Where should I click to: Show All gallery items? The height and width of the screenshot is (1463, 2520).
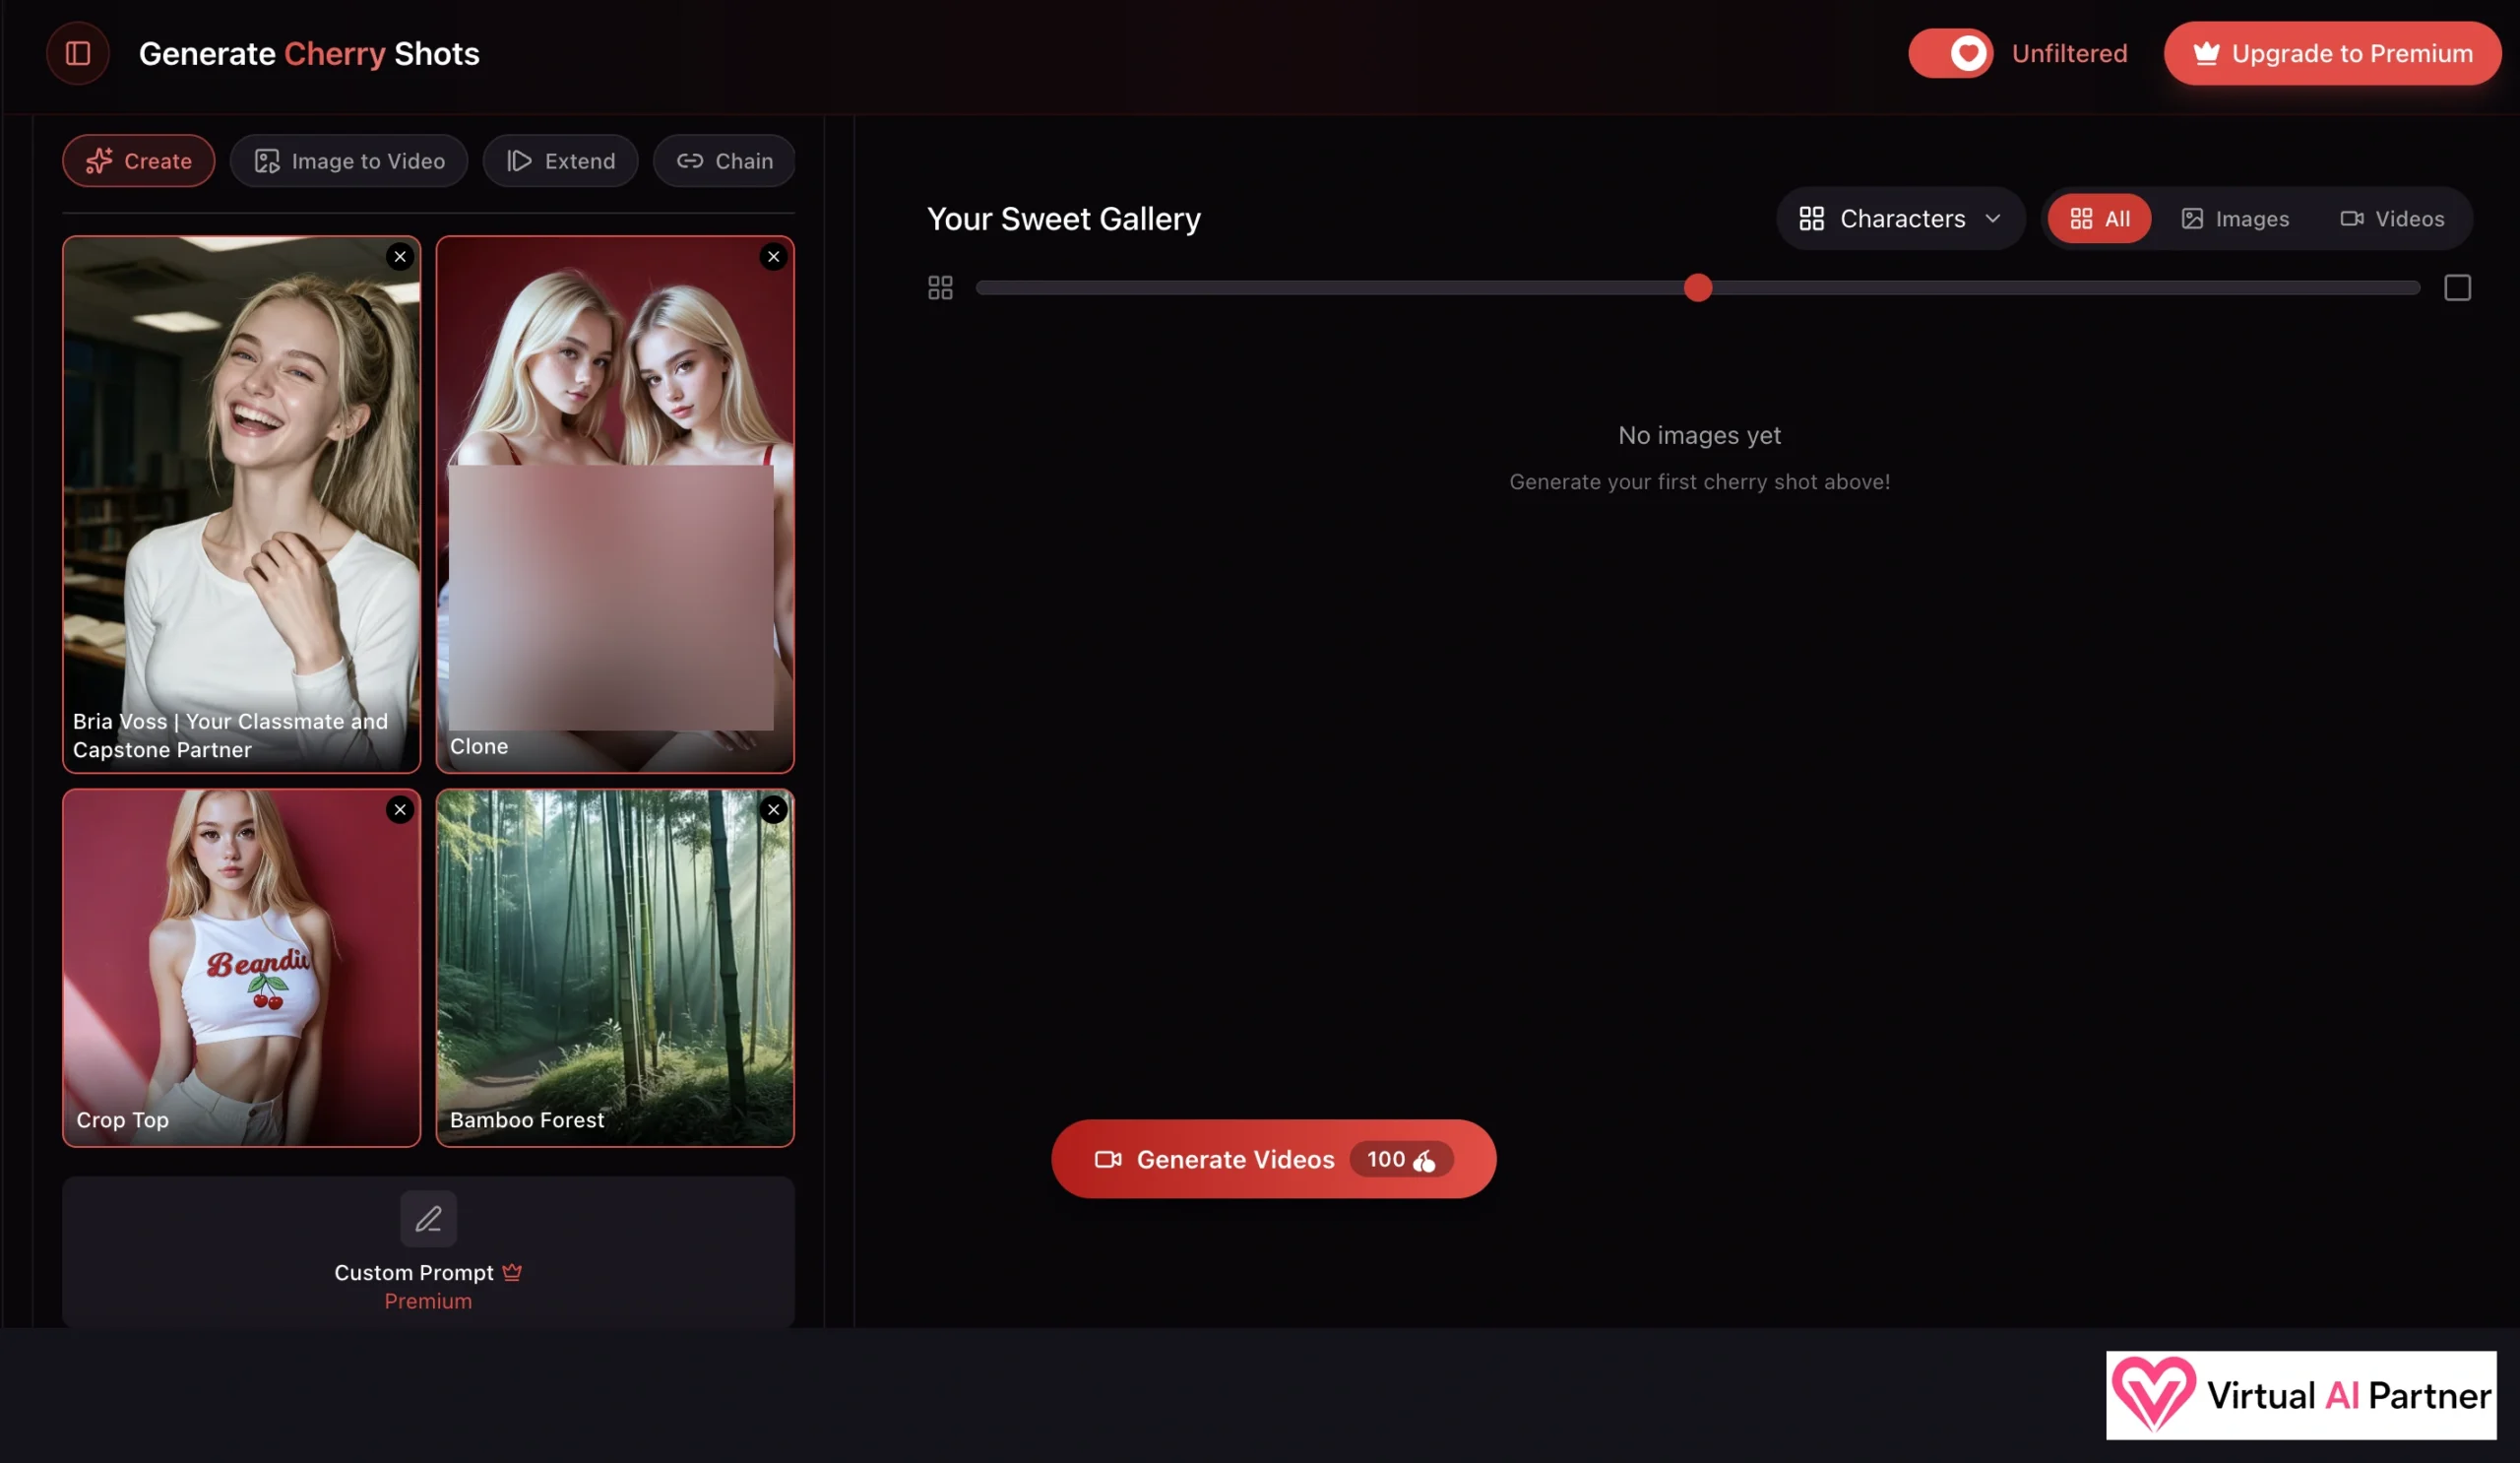(2099, 218)
